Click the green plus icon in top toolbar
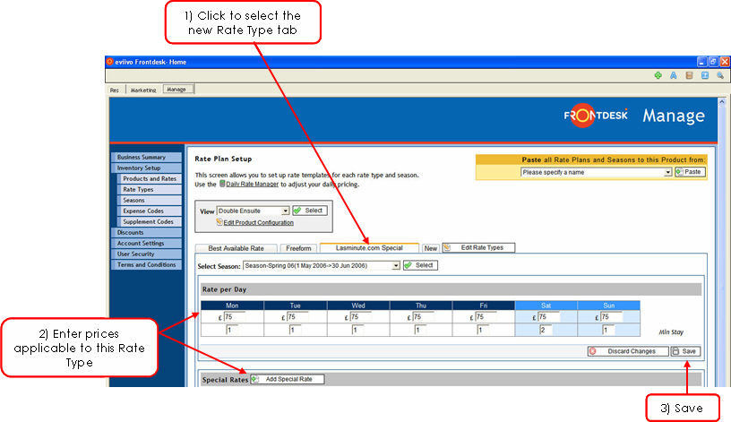Image resolution: width=731 pixels, height=422 pixels. pyautogui.click(x=658, y=76)
